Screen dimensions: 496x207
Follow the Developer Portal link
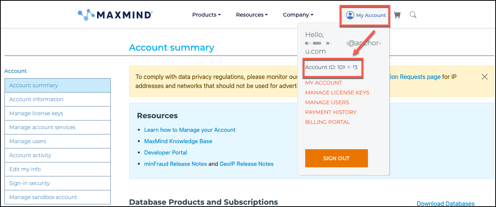[165, 153]
